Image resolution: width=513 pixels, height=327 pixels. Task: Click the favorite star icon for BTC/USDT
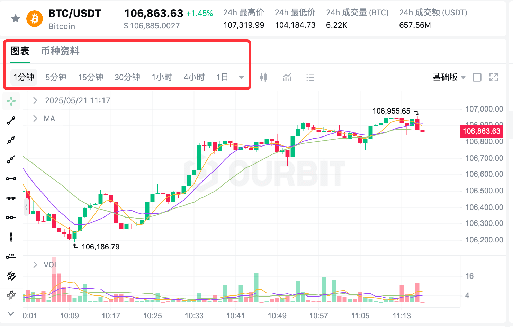[16, 18]
